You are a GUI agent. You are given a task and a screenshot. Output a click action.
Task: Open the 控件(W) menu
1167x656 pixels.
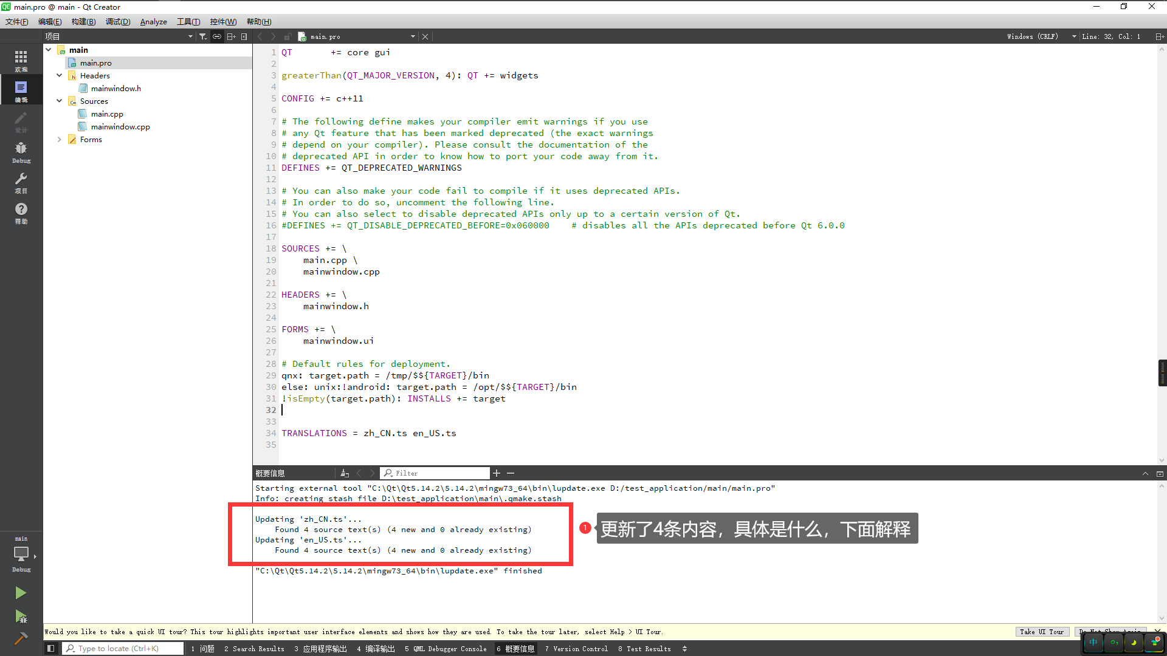click(x=223, y=22)
